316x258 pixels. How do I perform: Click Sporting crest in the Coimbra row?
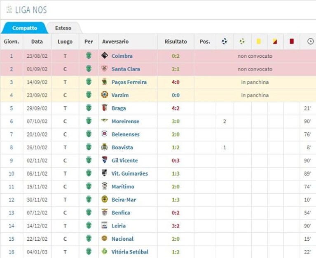tap(89, 55)
